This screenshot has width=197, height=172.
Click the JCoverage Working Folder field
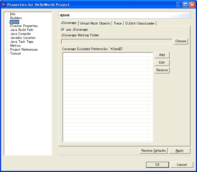pyautogui.click(x=117, y=41)
